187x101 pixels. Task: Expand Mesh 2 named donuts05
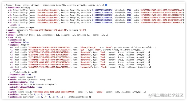[10, 52]
